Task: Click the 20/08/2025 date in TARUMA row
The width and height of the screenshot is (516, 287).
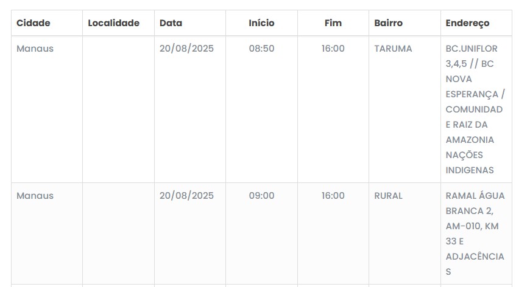Action: [x=186, y=49]
